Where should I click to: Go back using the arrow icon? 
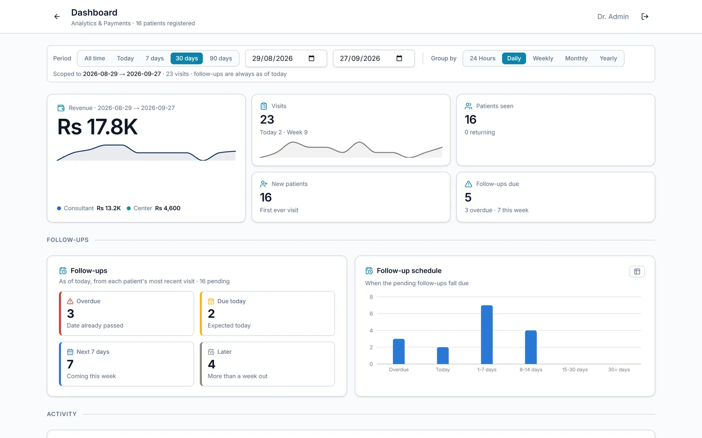click(57, 17)
